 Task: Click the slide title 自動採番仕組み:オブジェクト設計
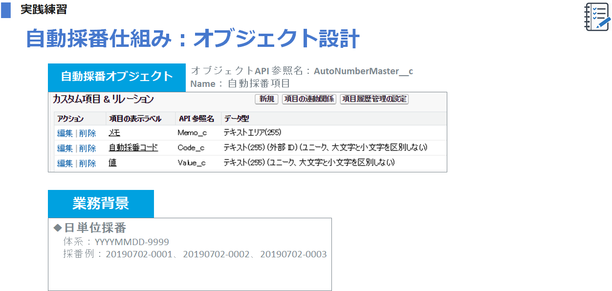coord(193,39)
